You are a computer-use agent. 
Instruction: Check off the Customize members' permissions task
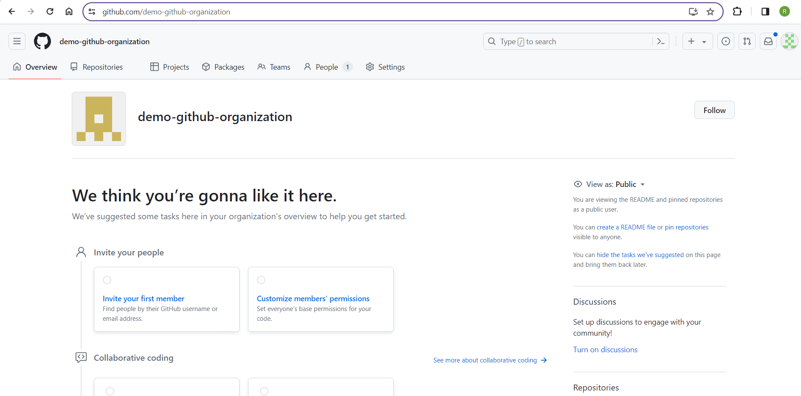tap(261, 280)
